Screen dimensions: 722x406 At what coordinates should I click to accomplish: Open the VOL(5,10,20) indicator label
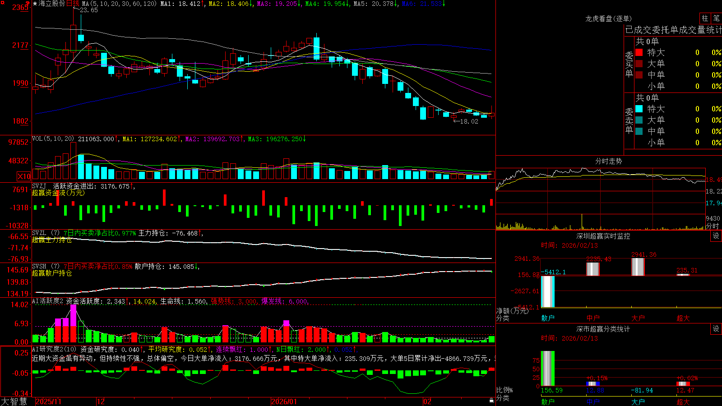pos(53,139)
